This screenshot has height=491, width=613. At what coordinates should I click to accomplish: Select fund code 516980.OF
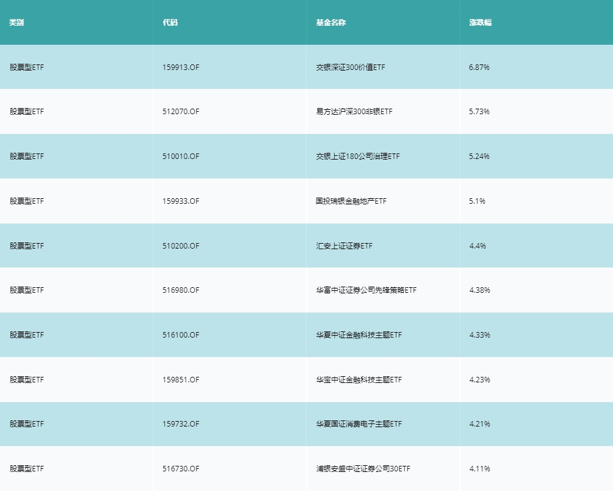181,290
